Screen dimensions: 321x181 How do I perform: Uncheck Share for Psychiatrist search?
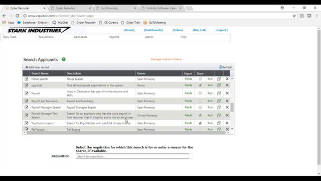[x=200, y=123]
